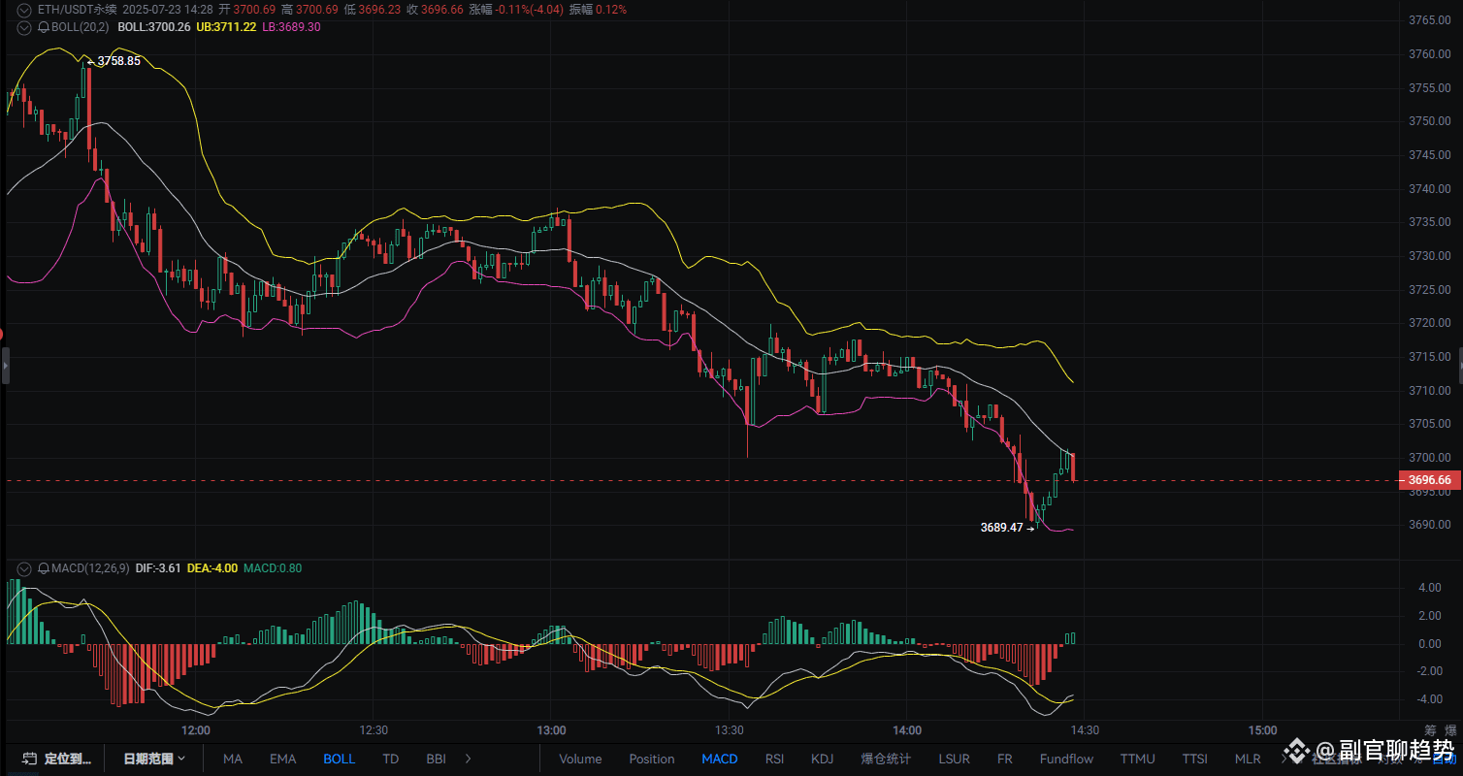Click the 15:00 time axis label
Screen dimensions: 1463x776
[1262, 730]
